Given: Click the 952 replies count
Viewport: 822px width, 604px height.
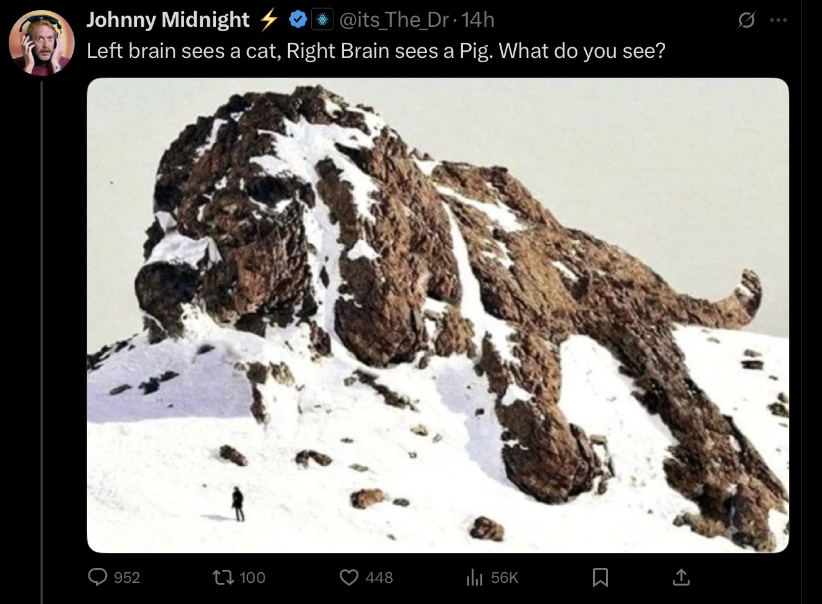Looking at the screenshot, I should pyautogui.click(x=127, y=577).
